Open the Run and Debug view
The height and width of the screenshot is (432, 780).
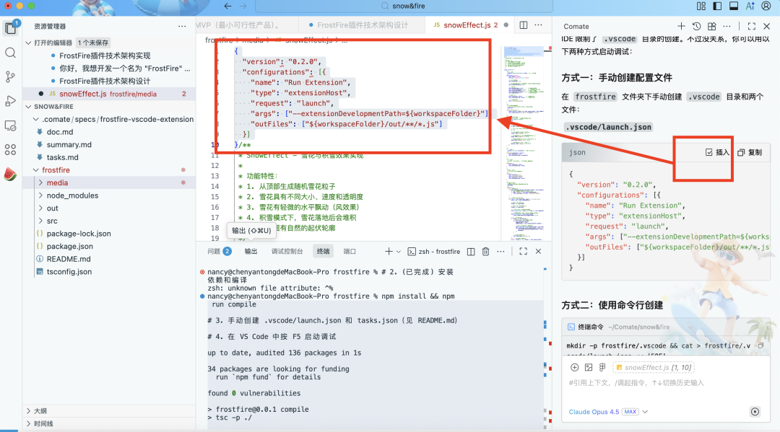tap(10, 101)
